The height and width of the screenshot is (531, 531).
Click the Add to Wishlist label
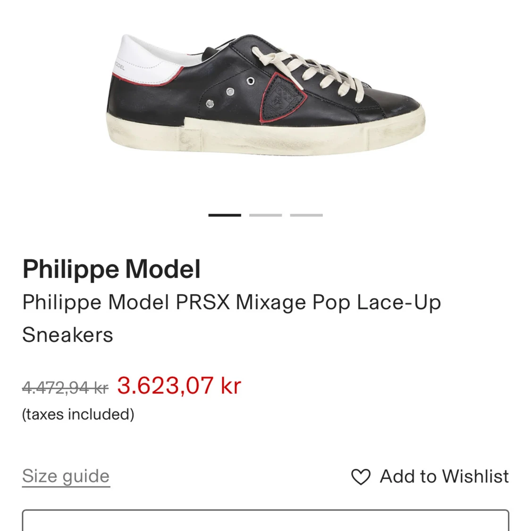click(x=444, y=476)
